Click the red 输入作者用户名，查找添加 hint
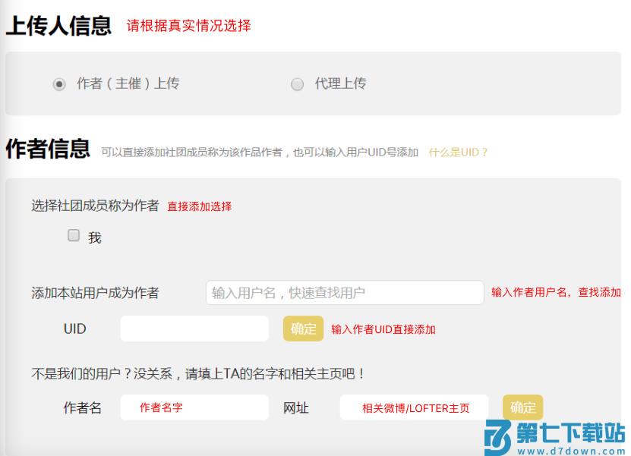 point(556,292)
